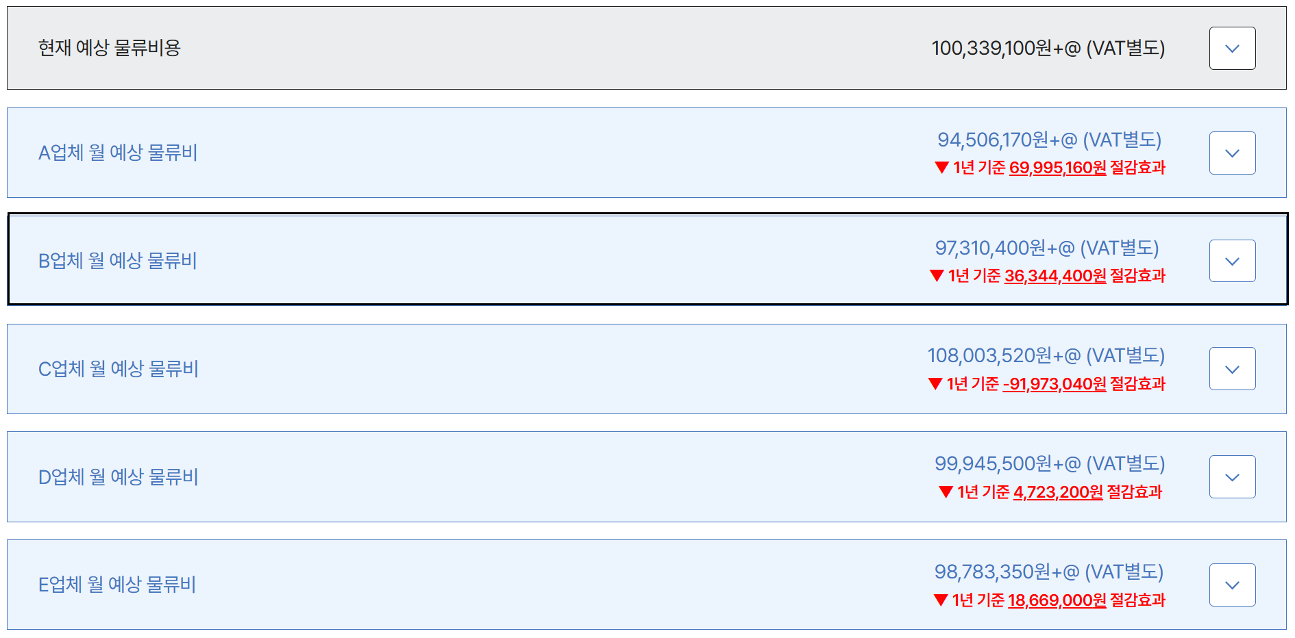Open the 36,344,400원 savings link
Image resolution: width=1295 pixels, height=638 pixels.
point(1054,276)
